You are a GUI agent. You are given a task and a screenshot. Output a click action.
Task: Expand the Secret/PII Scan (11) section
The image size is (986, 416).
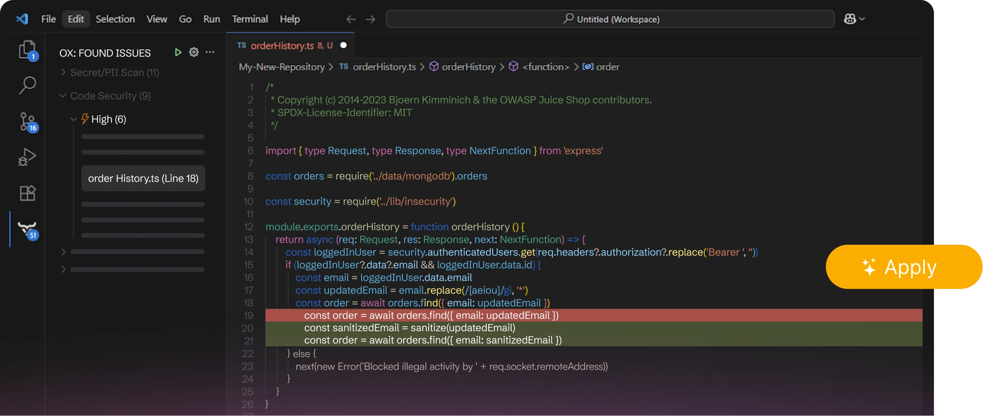pyautogui.click(x=110, y=73)
